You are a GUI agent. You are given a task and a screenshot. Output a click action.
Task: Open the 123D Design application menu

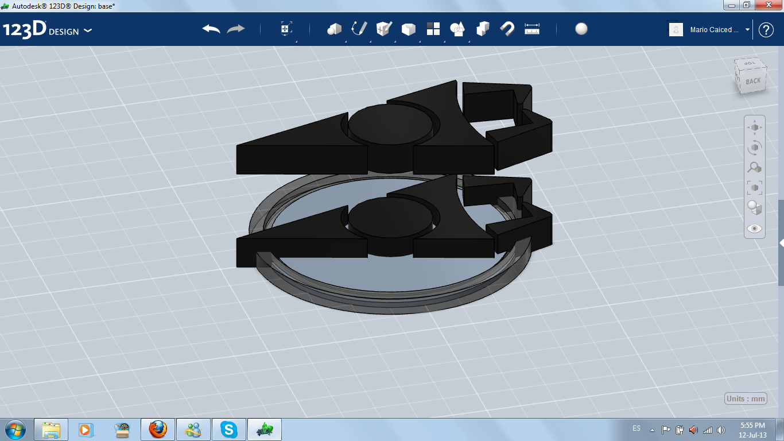(x=47, y=30)
